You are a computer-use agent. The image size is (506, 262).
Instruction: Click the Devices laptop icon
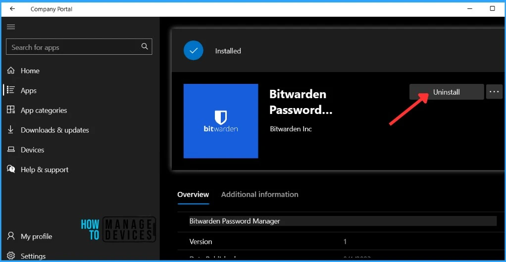pos(11,149)
